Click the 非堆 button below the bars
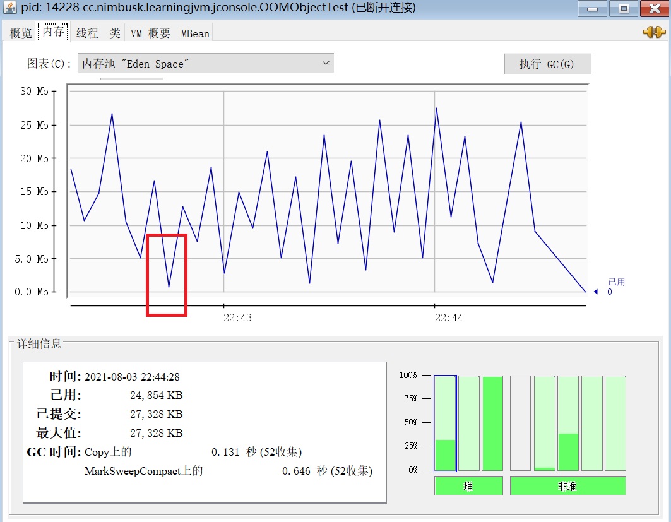The height and width of the screenshot is (522, 671). point(567,486)
